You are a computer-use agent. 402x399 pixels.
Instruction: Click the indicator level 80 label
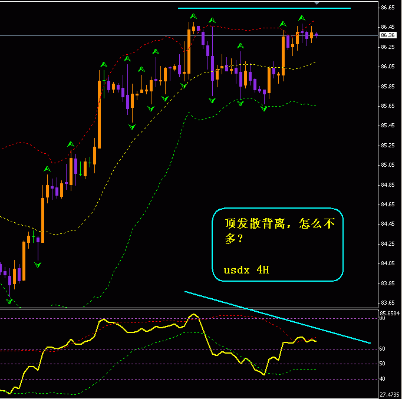383,318
